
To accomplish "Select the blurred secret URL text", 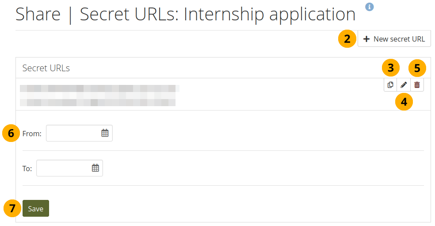I will click(x=99, y=96).
